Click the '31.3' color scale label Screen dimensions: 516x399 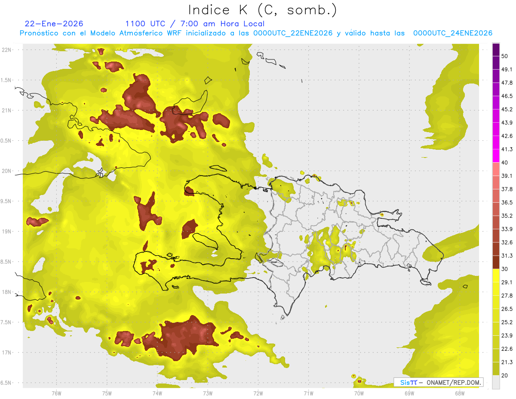click(507, 256)
